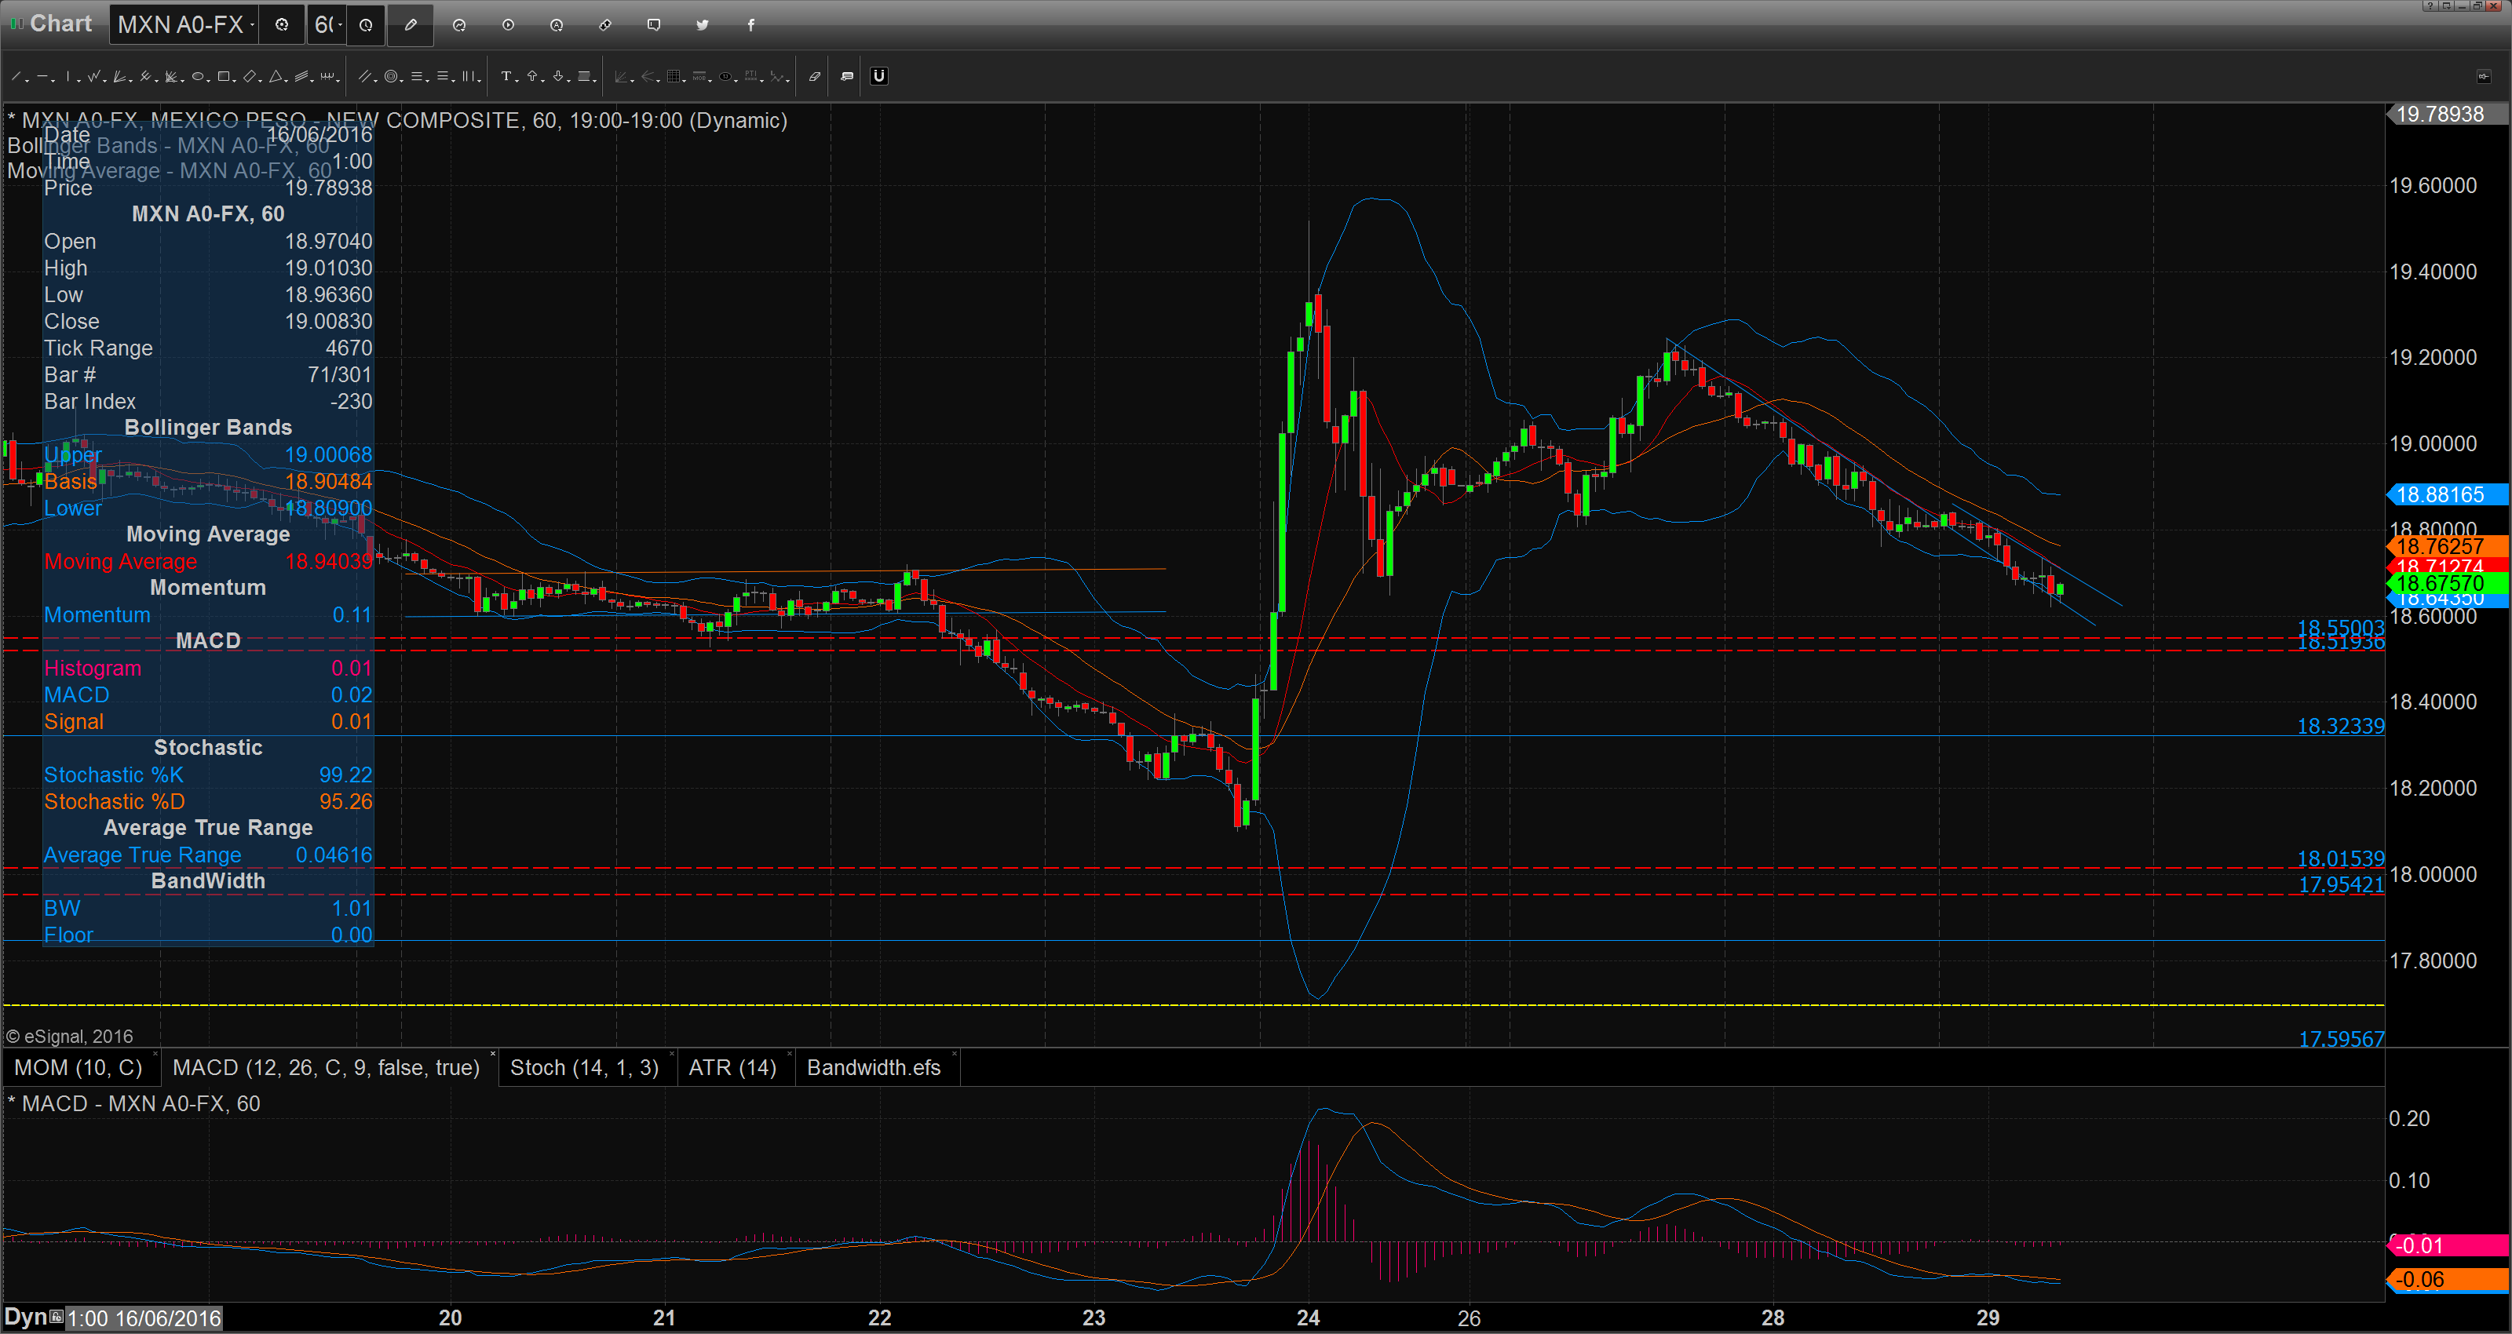The width and height of the screenshot is (2512, 1334).
Task: Open the time template clock icon
Action: coord(366,25)
